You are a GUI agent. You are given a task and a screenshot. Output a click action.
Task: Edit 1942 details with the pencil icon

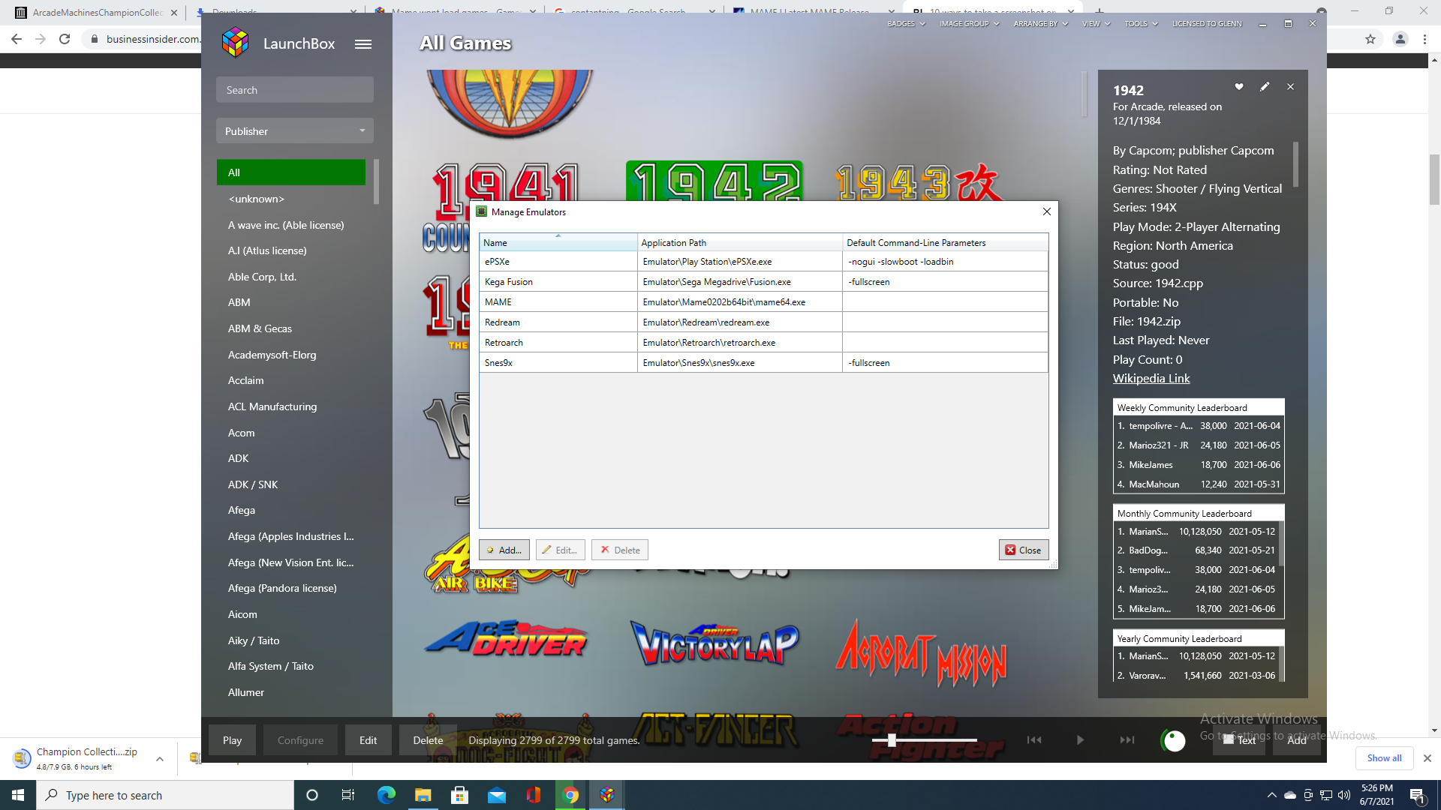[x=1265, y=87]
